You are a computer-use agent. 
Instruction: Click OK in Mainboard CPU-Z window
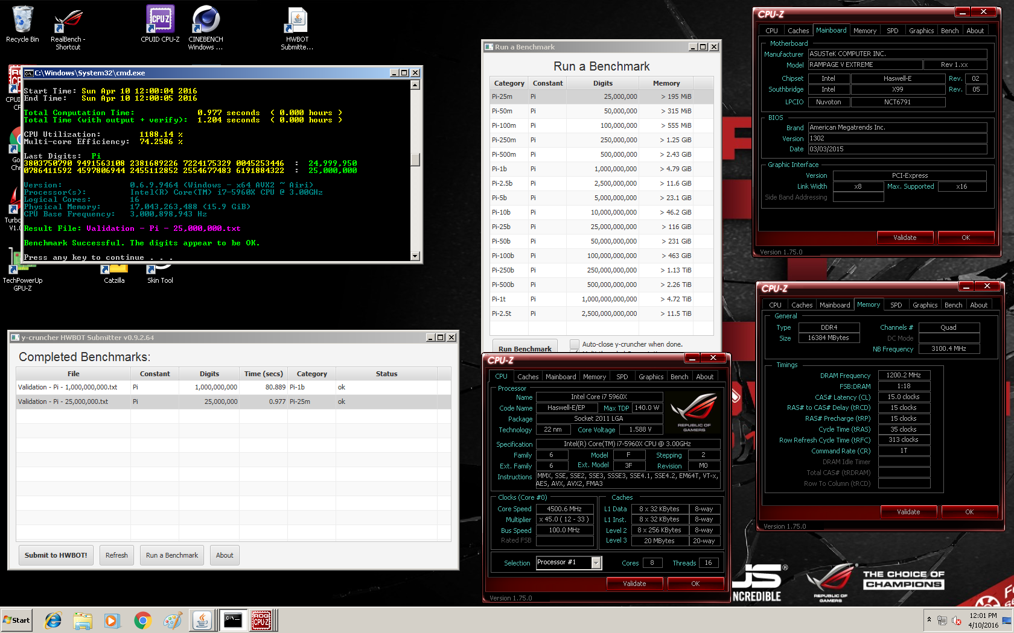tap(966, 238)
